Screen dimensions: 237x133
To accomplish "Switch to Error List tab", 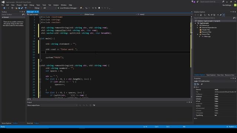I will [30, 123].
